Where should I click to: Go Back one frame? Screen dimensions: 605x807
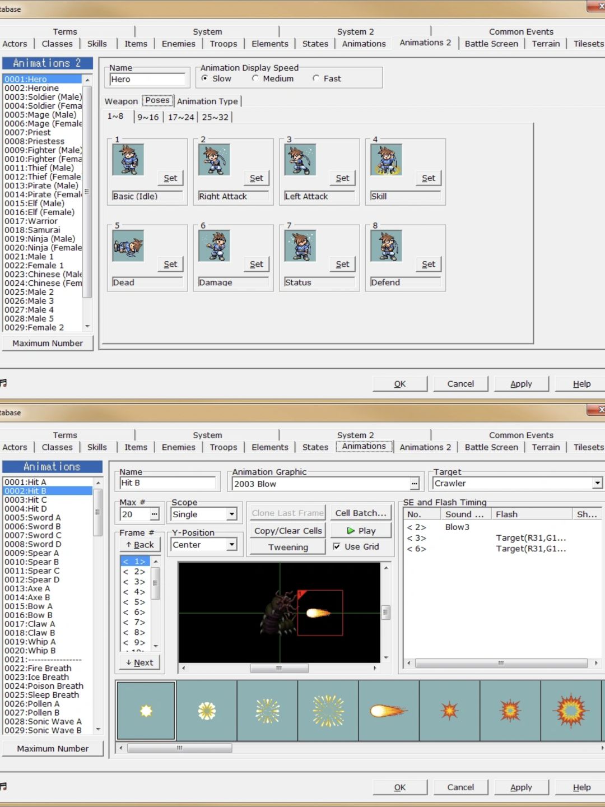(x=140, y=545)
